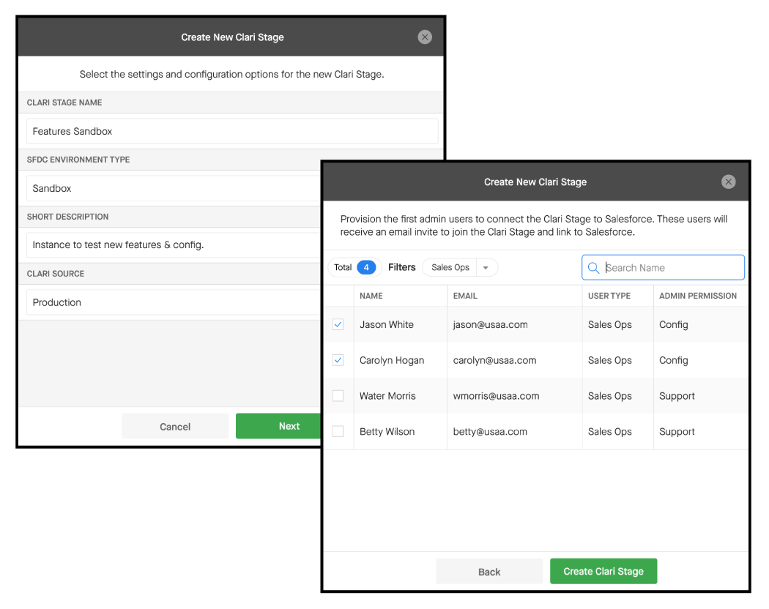
Task: Open the SFDC Environment Type Sandbox dropdown
Action: [x=174, y=188]
